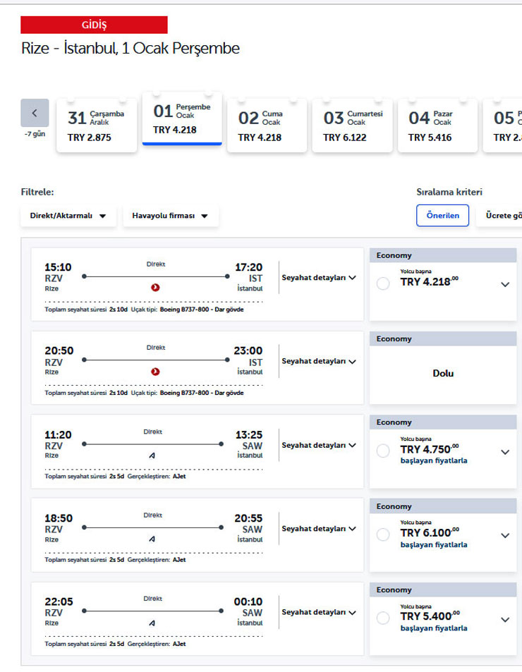The width and height of the screenshot is (522, 672).
Task: Switch sorting to Ücrete göre
Action: click(502, 215)
